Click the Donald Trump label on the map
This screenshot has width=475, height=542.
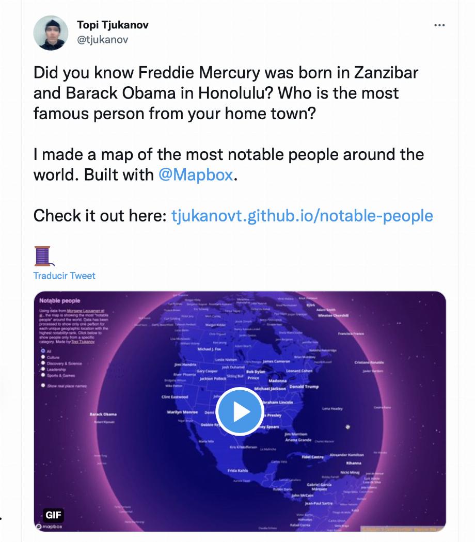(304, 387)
